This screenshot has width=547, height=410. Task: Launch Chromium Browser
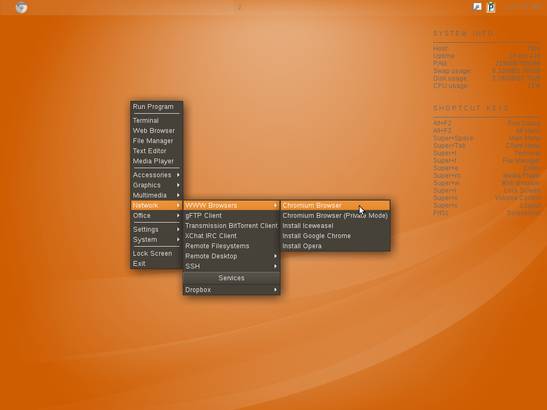pyautogui.click(x=335, y=205)
